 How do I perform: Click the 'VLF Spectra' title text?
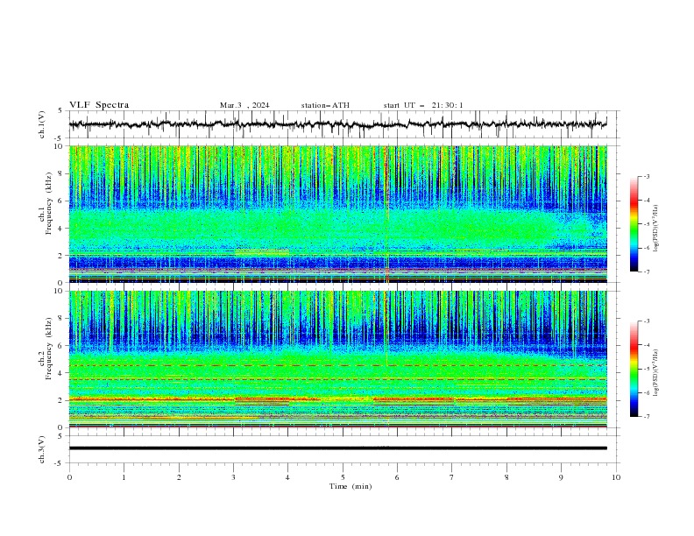coord(99,105)
